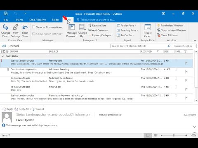This screenshot has height=148, width=198.
Task: Expand the message header chevron
Action: tap(194, 127)
